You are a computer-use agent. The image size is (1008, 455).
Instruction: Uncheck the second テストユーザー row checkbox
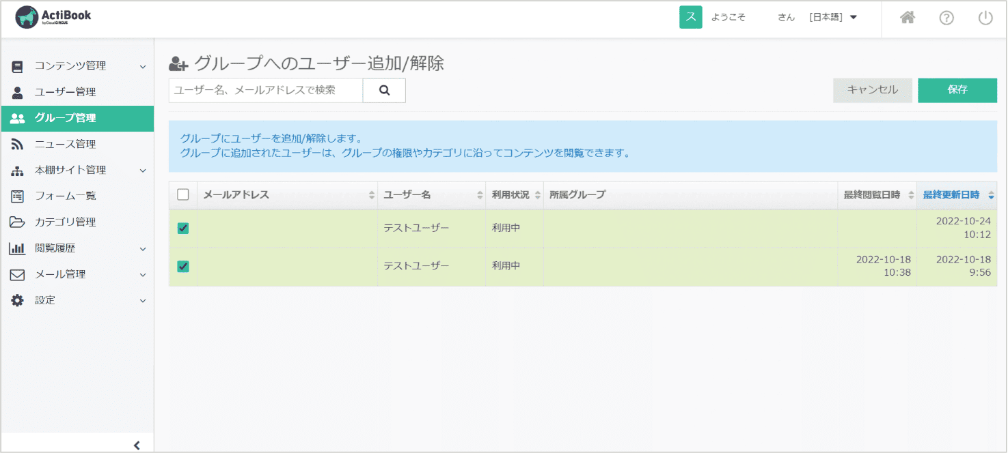[x=182, y=267]
